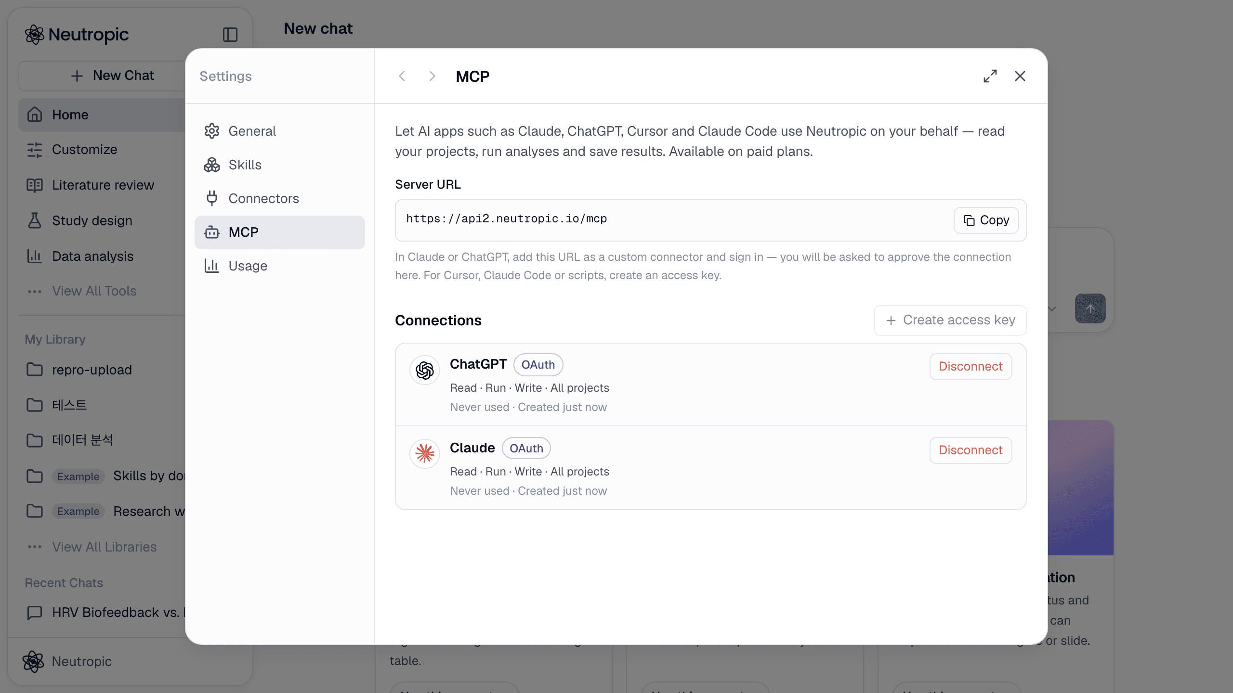Viewport: 1233px width, 693px height.
Task: Go forward with the right chevron
Action: (432, 76)
